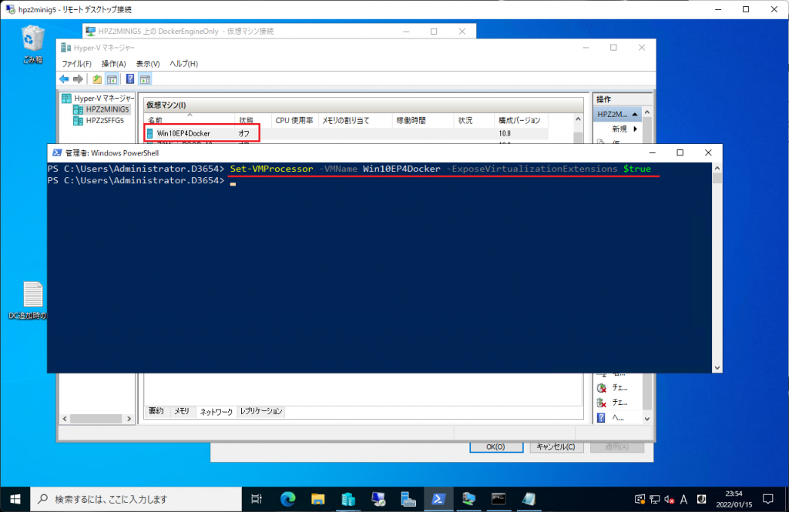Toggle the action pane toolbar icon
This screenshot has height=512, width=789.
(x=146, y=79)
